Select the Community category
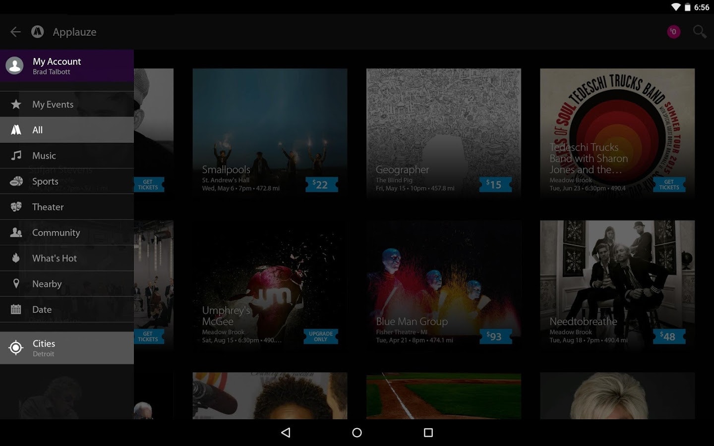The height and width of the screenshot is (446, 714). [67, 232]
